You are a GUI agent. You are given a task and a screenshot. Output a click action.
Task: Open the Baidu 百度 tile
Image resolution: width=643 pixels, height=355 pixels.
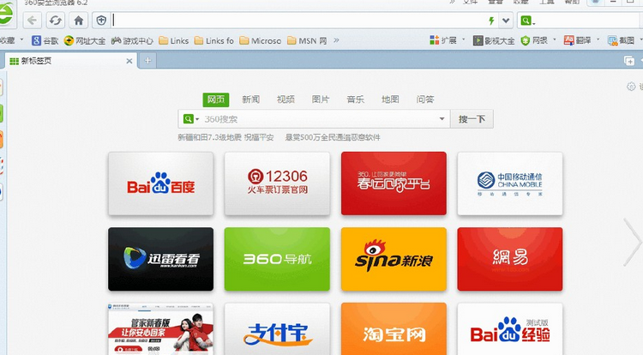[161, 184]
